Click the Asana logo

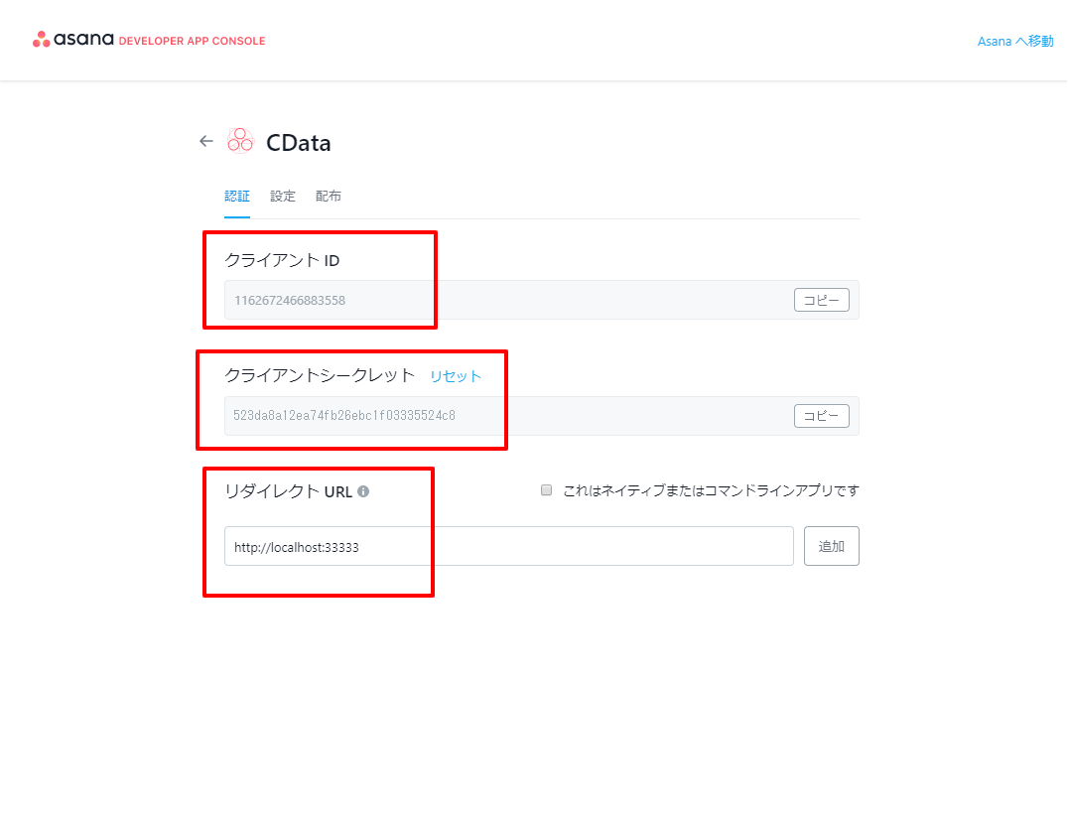[73, 41]
